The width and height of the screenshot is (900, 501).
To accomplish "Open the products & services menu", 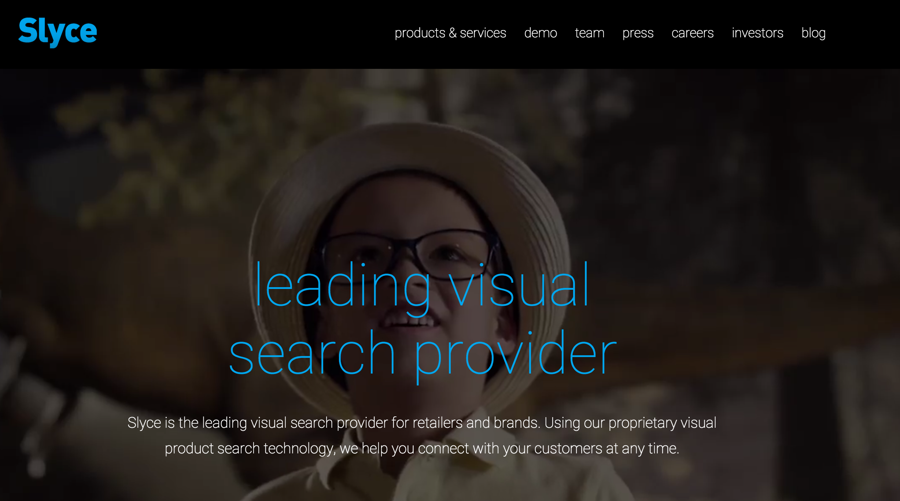I will (450, 33).
